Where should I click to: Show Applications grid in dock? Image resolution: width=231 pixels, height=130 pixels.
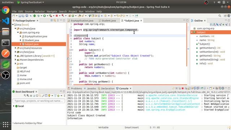click(6, 125)
